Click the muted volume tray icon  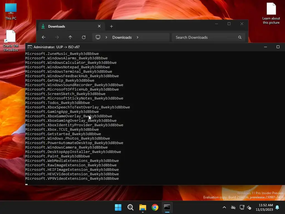249,207
